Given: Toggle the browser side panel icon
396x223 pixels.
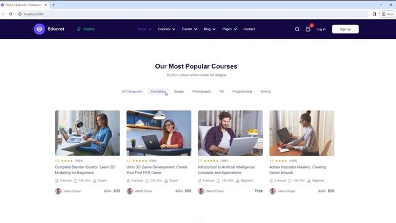Looking at the screenshot, I should coord(374,14).
